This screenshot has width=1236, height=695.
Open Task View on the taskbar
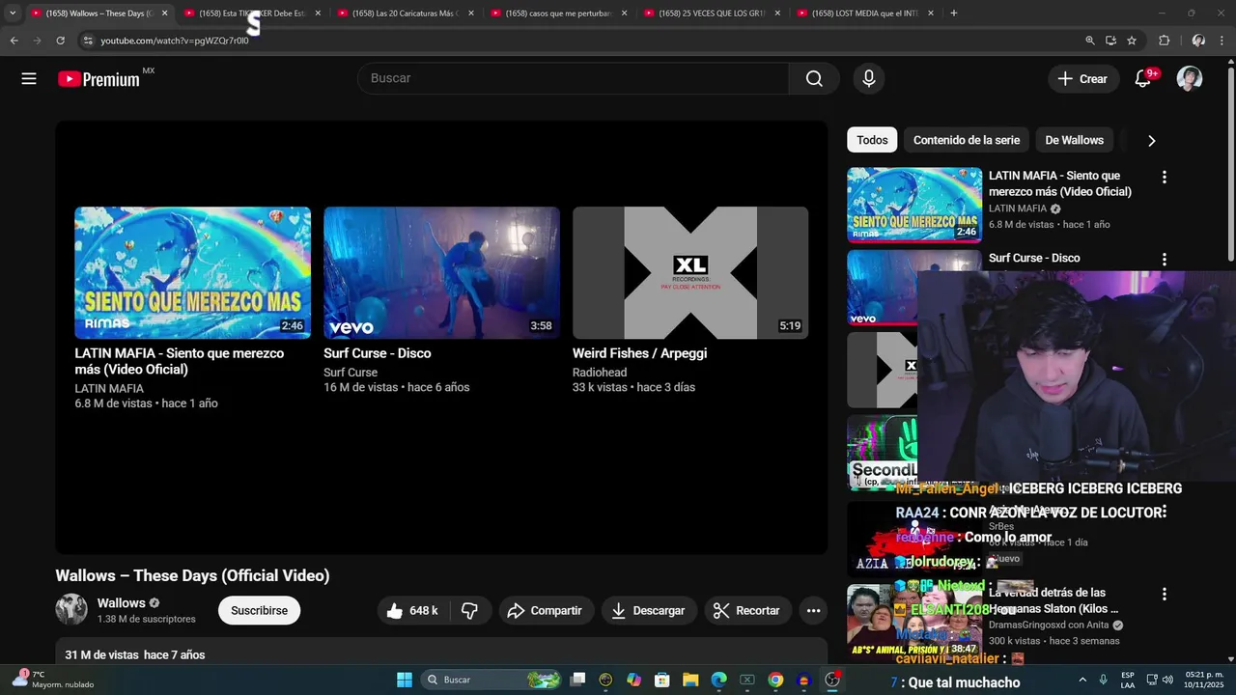click(x=577, y=680)
